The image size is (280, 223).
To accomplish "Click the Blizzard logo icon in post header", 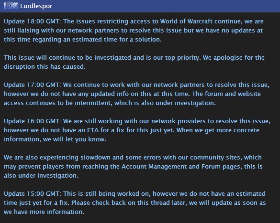I will click(11, 6).
